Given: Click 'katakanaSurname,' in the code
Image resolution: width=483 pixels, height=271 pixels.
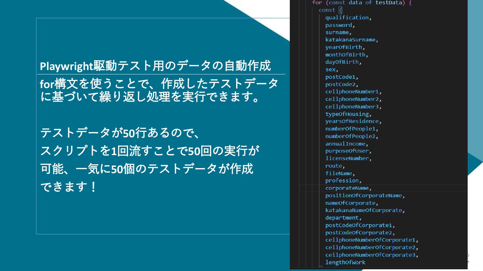Looking at the screenshot, I should tap(352, 40).
